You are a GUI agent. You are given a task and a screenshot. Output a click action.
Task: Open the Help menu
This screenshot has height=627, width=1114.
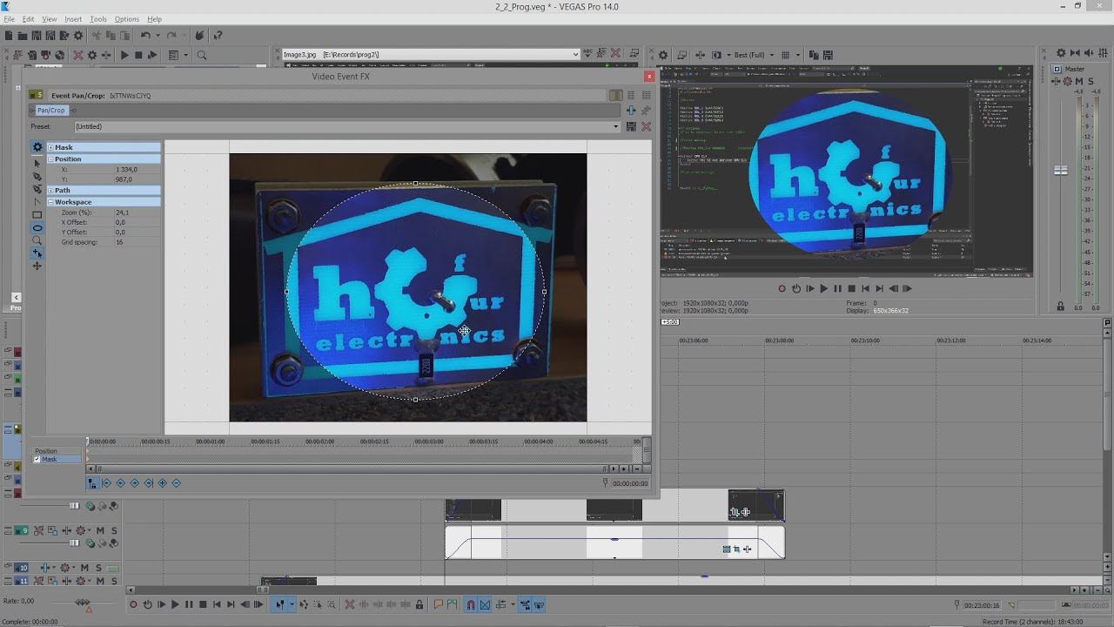(154, 19)
